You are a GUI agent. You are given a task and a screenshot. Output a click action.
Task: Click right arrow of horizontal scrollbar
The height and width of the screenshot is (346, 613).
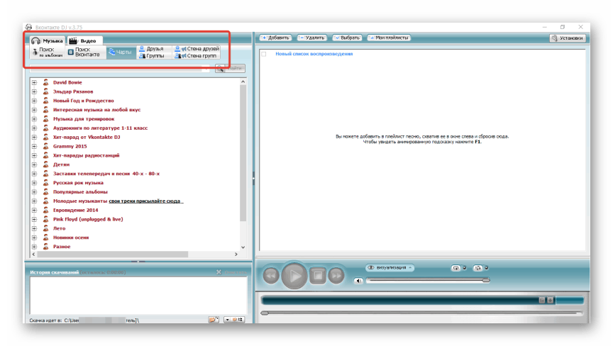tap(236, 255)
